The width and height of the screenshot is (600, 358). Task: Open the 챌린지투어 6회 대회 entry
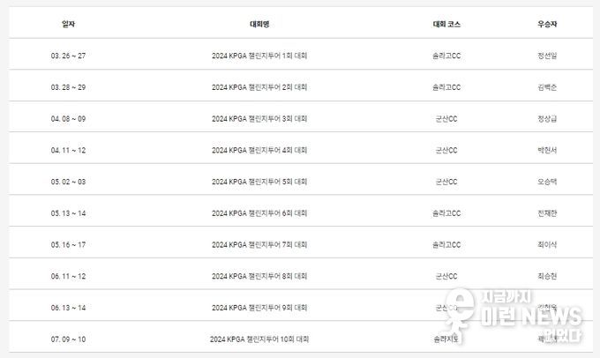coord(259,213)
